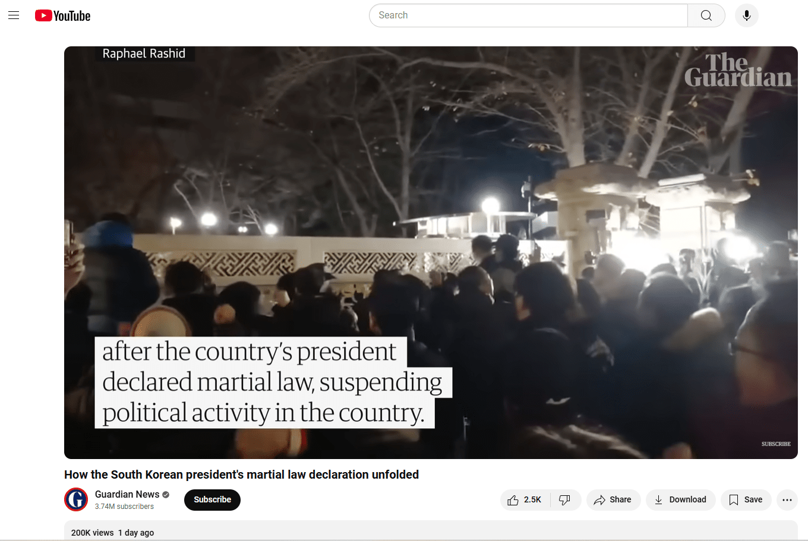
Task: Subscribe to Guardian News channel
Action: pos(212,500)
